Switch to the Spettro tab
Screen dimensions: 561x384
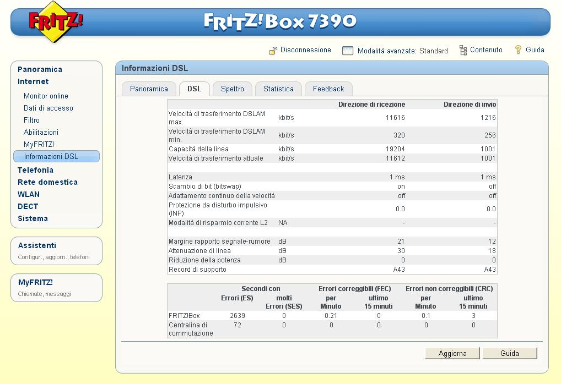pos(233,89)
